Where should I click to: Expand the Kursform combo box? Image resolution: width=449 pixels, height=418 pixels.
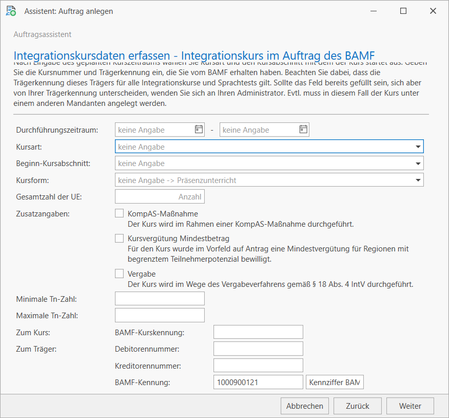click(418, 180)
